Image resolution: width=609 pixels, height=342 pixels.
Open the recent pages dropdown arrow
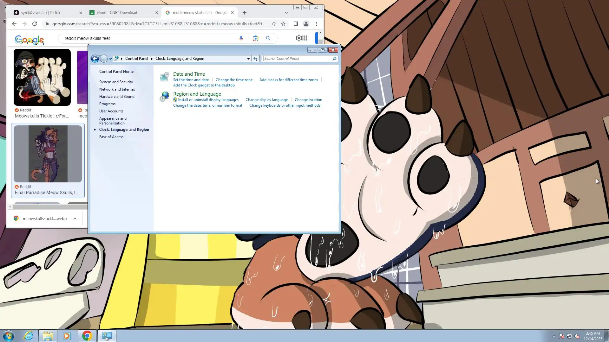[x=110, y=59]
